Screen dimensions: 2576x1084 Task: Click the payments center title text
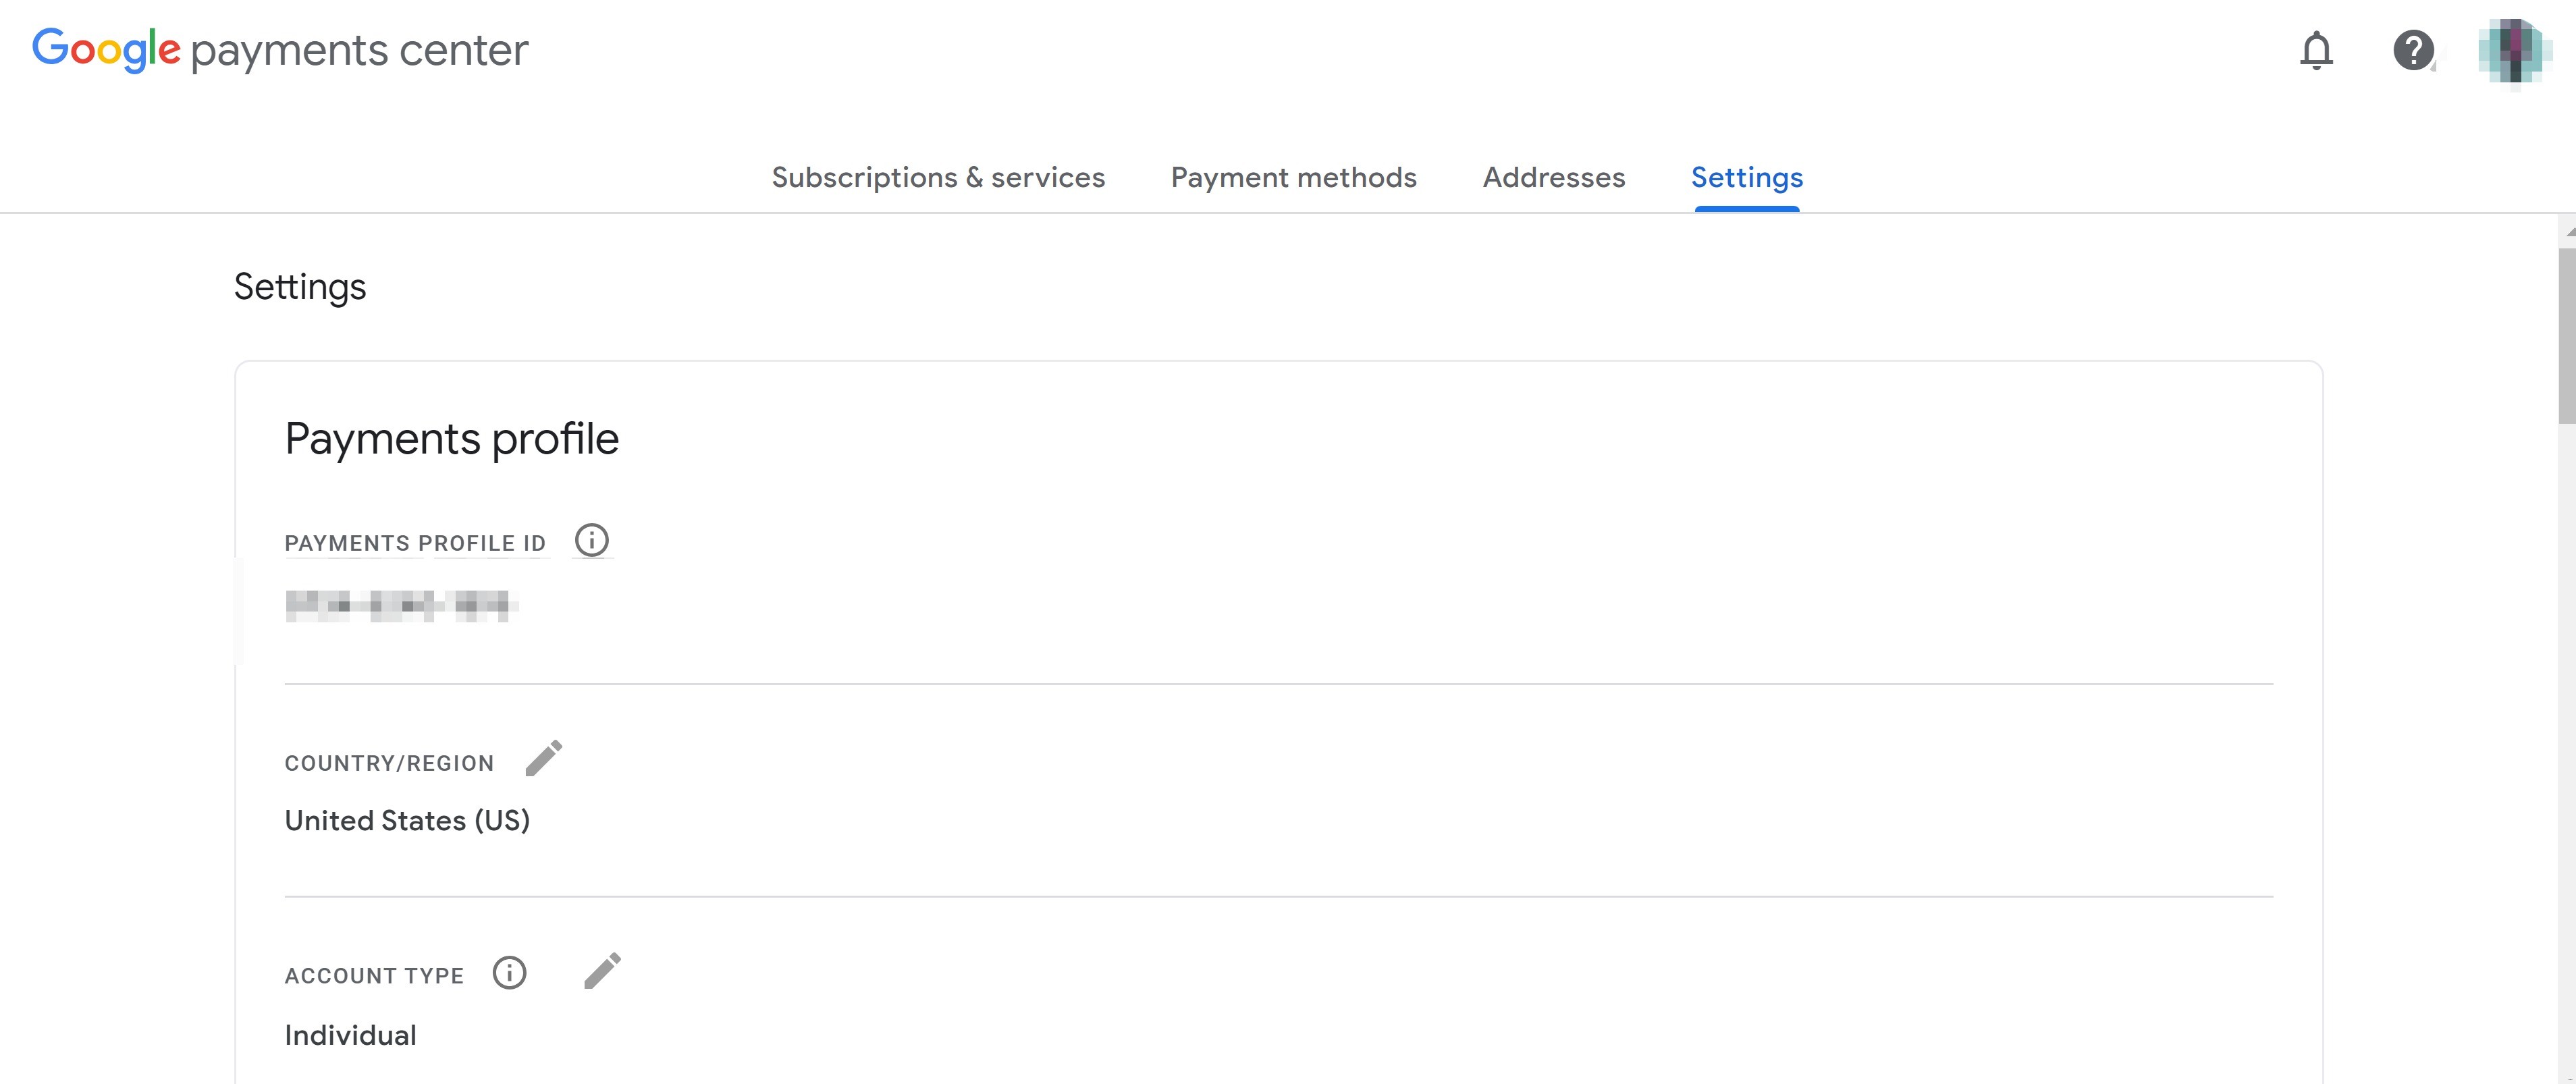359,50
